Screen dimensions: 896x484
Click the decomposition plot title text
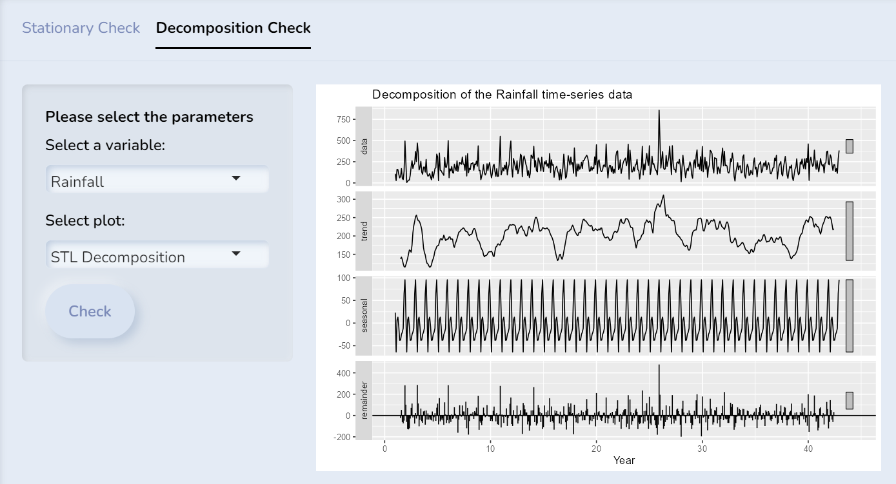coord(502,95)
